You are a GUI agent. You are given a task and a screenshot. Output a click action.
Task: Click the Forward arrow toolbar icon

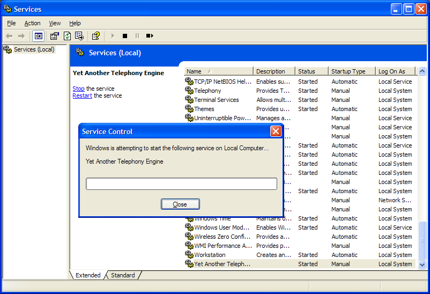[x=21, y=36]
